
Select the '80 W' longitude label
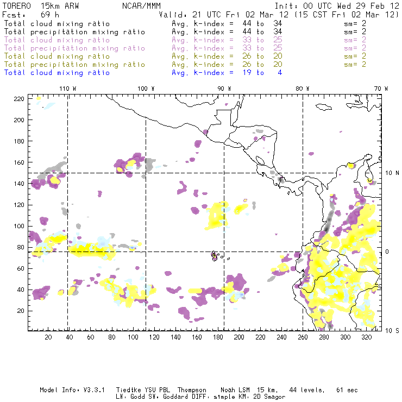[x=303, y=89]
